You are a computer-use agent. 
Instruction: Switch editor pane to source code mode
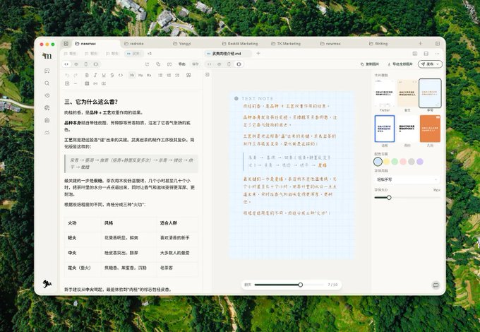[66, 64]
